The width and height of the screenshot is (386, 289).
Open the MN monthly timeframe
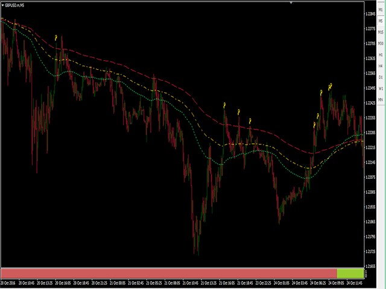[381, 99]
